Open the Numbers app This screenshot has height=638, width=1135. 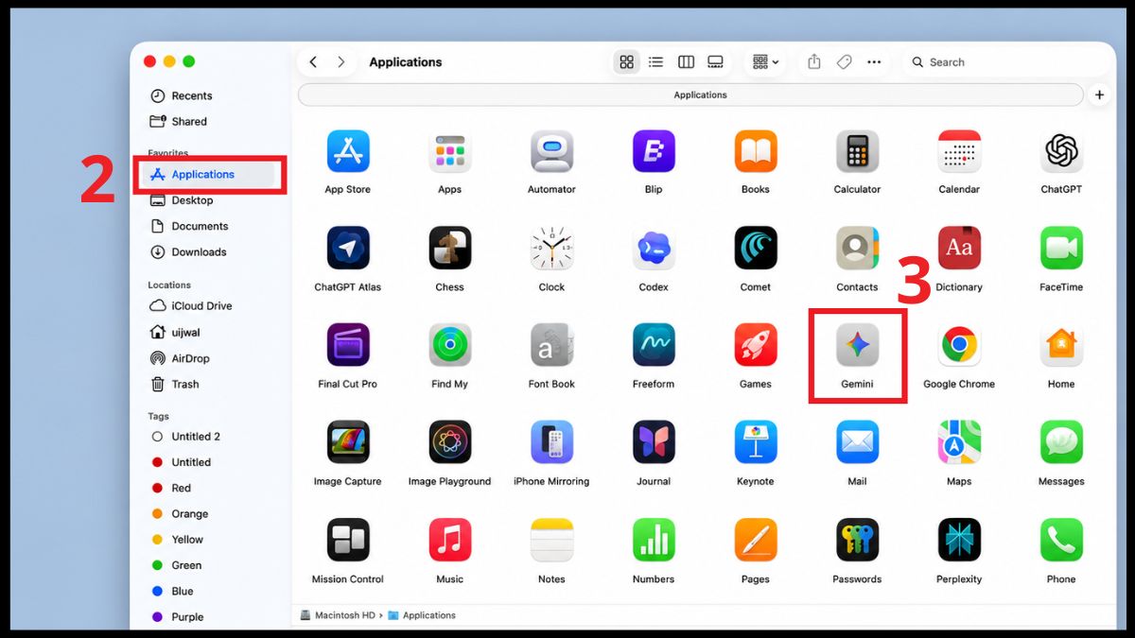[x=654, y=541]
